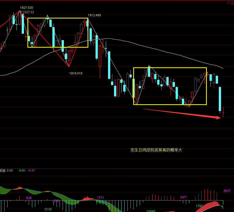Click the magenta -5.47 indicator value
The width and height of the screenshot is (234, 212).
tap(31, 171)
